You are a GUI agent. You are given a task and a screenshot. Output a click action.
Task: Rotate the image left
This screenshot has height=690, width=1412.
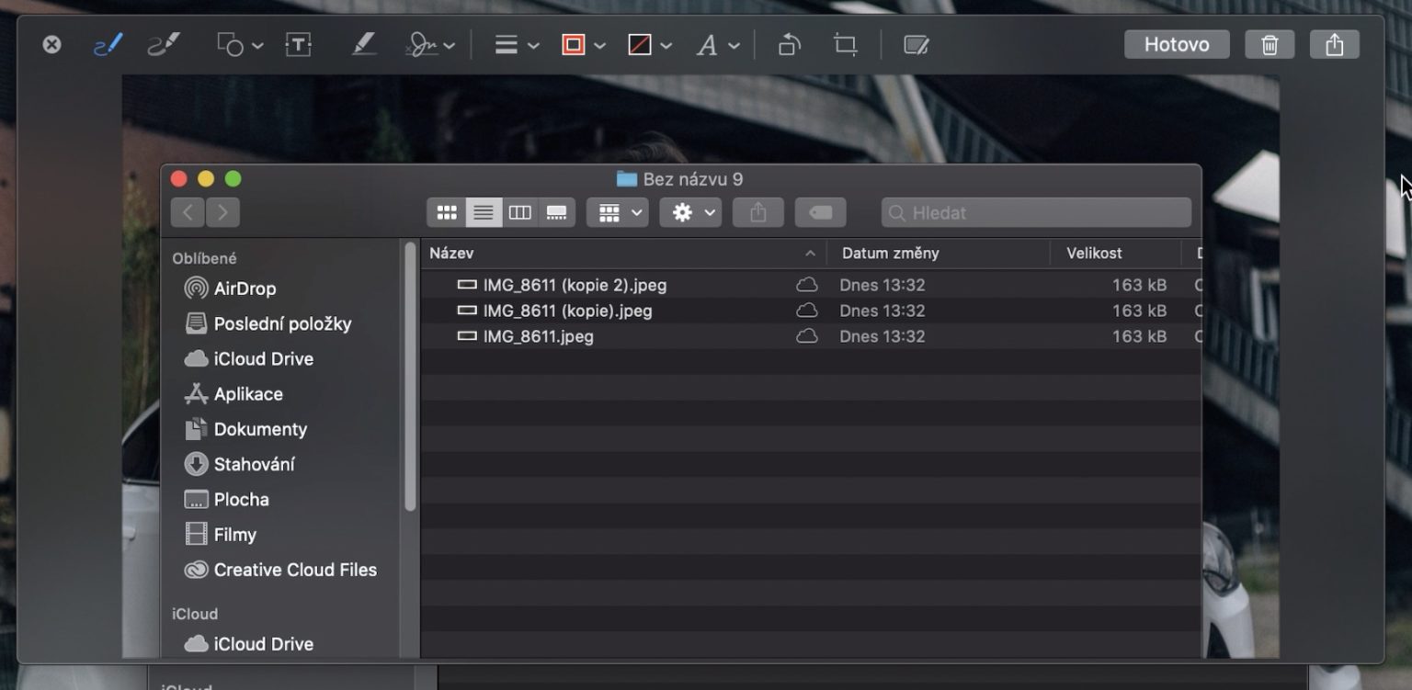click(789, 43)
